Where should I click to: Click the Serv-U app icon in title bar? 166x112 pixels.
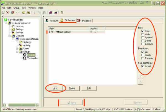click(3, 3)
